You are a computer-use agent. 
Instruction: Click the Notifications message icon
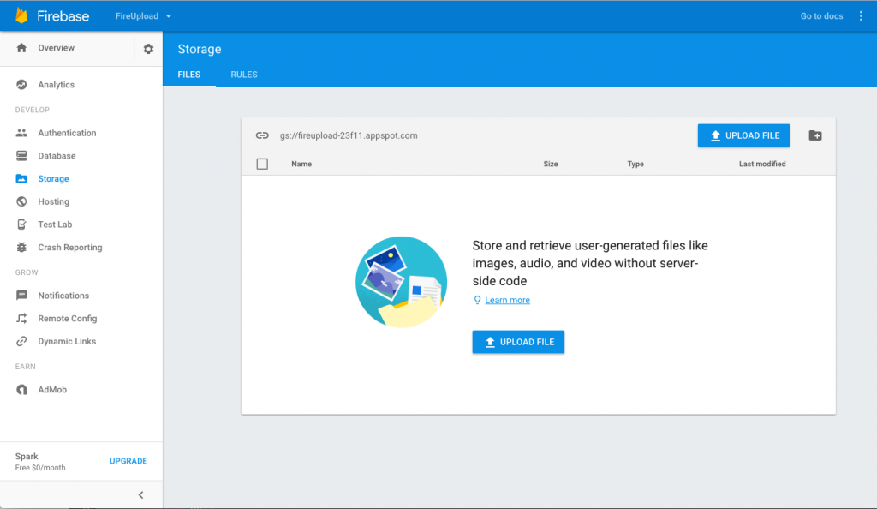tap(21, 296)
